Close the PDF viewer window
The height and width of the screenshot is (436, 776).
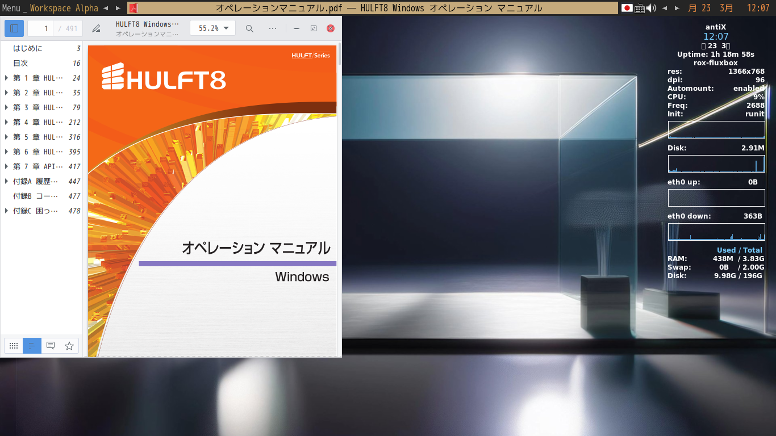coord(331,28)
